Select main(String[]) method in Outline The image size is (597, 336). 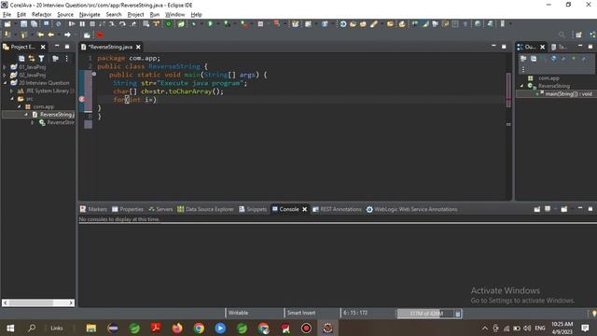click(x=568, y=93)
